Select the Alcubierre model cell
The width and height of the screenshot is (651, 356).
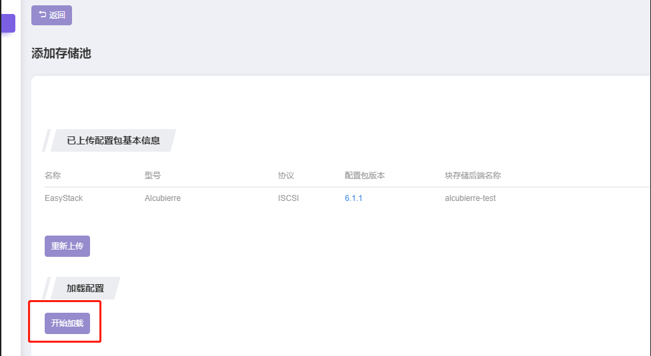(x=163, y=198)
